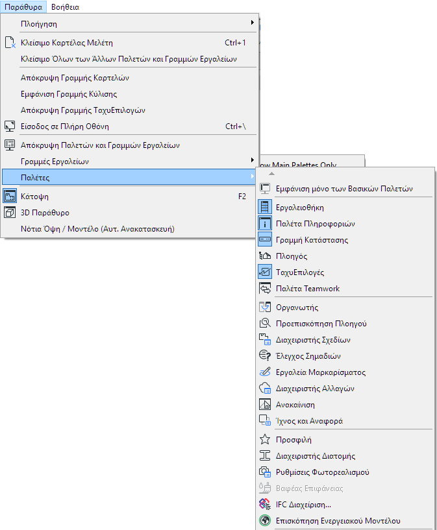Expand the Γραμμές Εργαλείων submenu arrow
This screenshot has height=530, width=437.
pyautogui.click(x=253, y=160)
